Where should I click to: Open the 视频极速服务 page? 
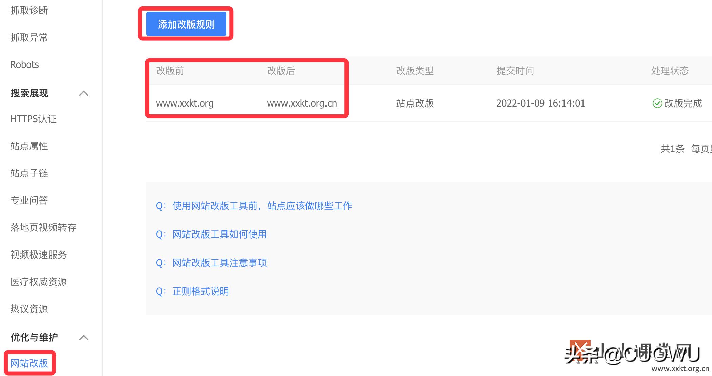click(x=38, y=255)
